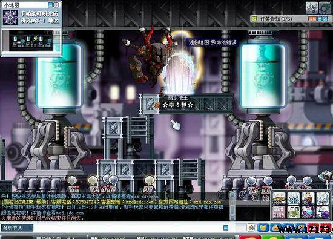
Task: Click the chat text input field
Action: pos(127,228)
